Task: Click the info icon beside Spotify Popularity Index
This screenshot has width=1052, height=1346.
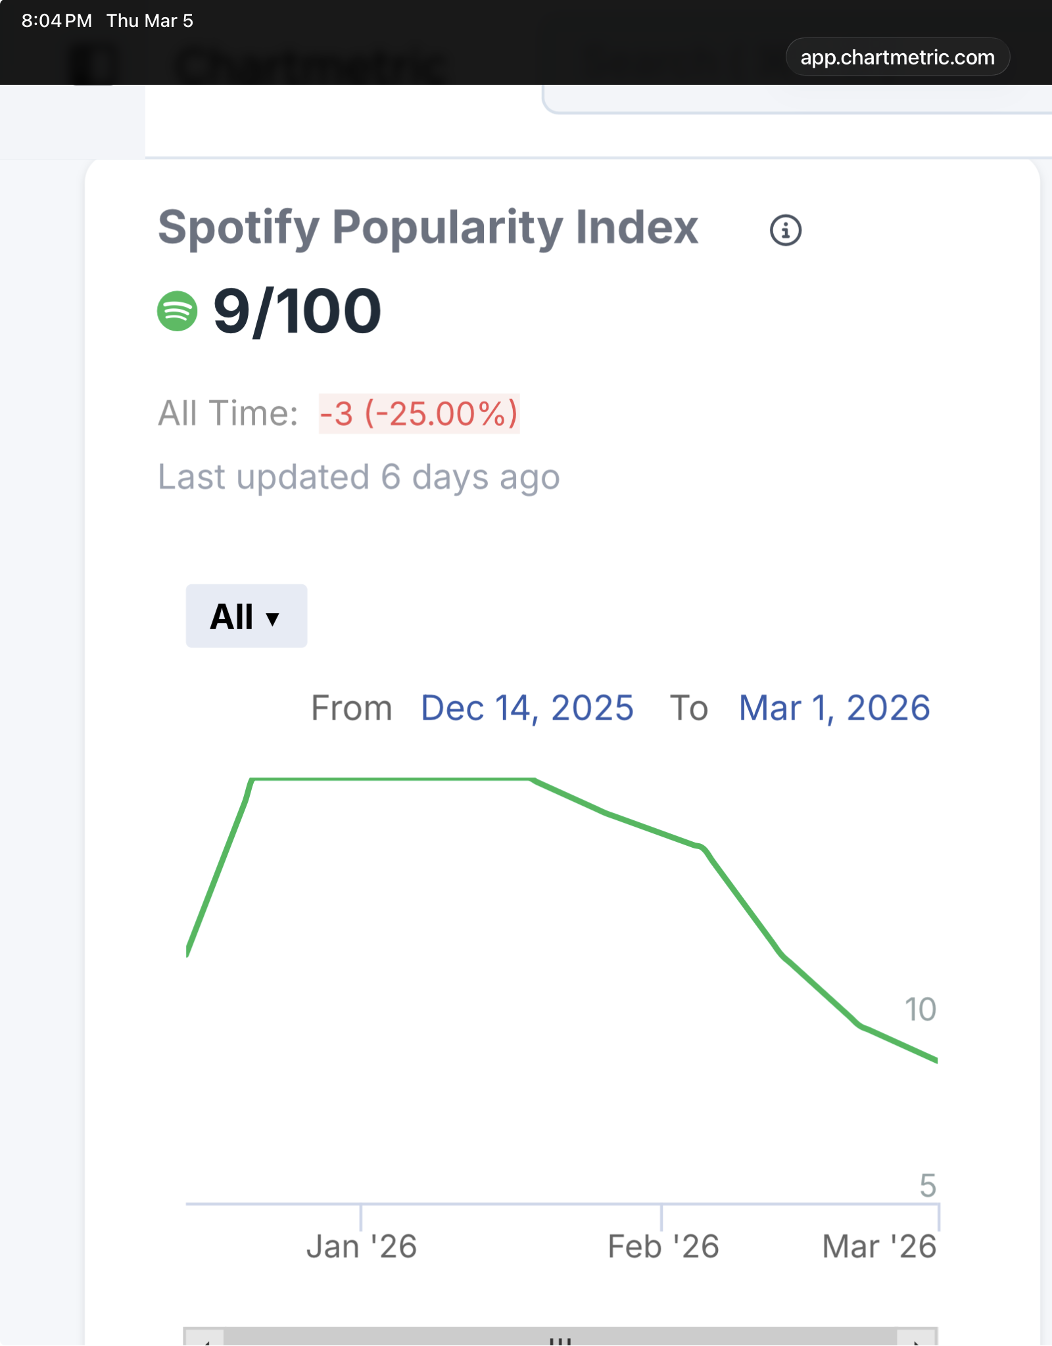Action: (x=786, y=230)
